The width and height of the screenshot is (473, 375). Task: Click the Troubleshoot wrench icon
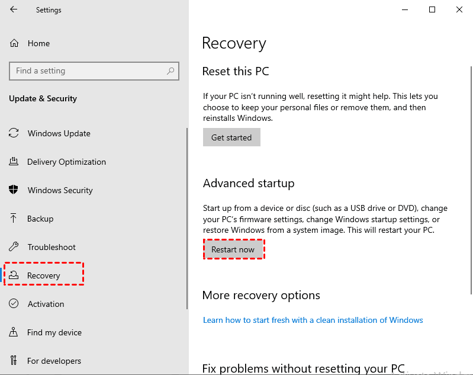tap(14, 247)
